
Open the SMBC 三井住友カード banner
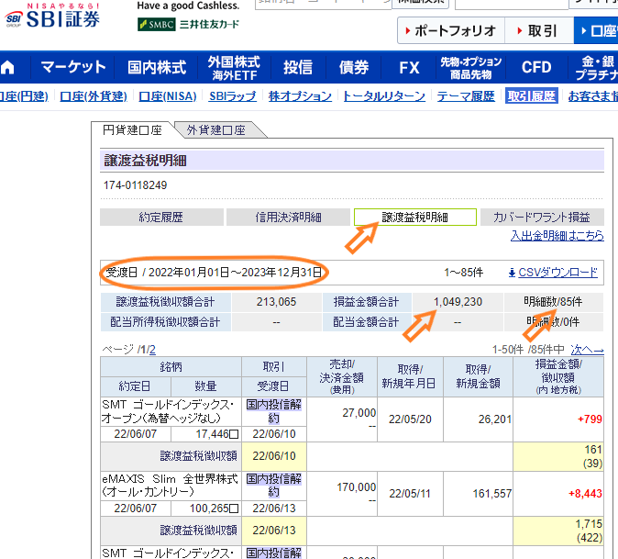(x=188, y=25)
